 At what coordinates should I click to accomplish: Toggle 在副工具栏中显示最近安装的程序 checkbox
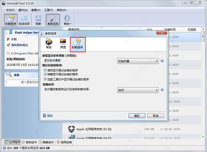(x=45, y=79)
